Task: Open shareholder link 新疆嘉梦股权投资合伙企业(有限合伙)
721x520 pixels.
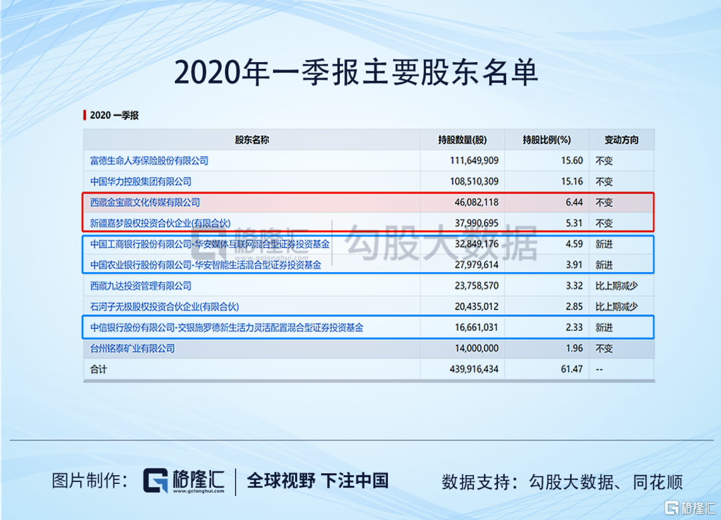Action: [160, 223]
